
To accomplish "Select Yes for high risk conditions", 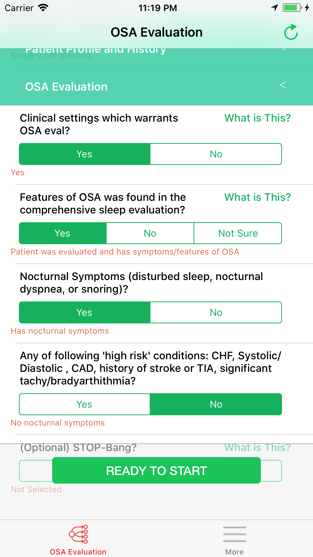I will tap(84, 404).
